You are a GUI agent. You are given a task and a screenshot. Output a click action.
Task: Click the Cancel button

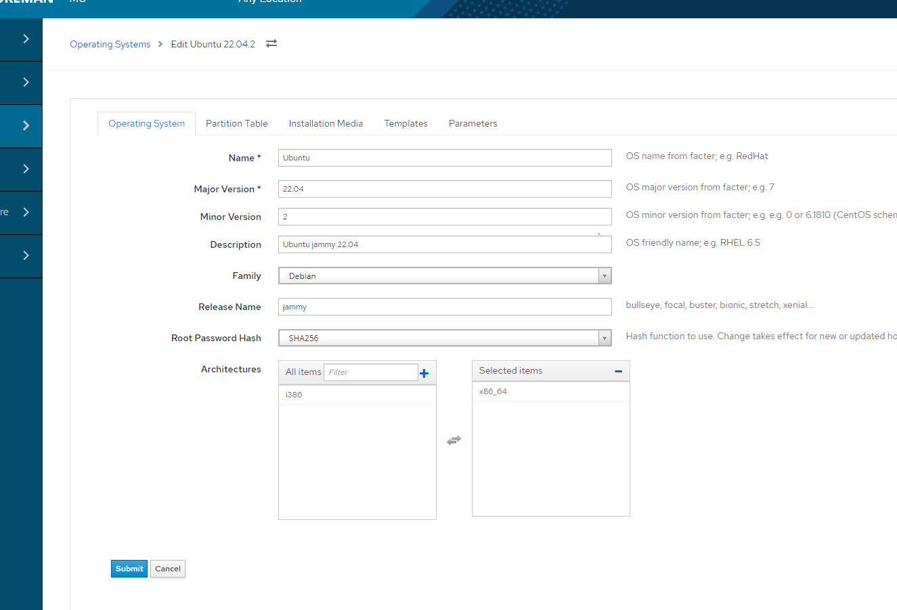pos(168,569)
